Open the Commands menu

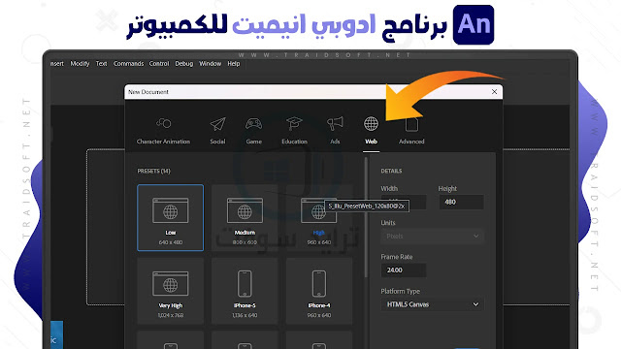(128, 64)
